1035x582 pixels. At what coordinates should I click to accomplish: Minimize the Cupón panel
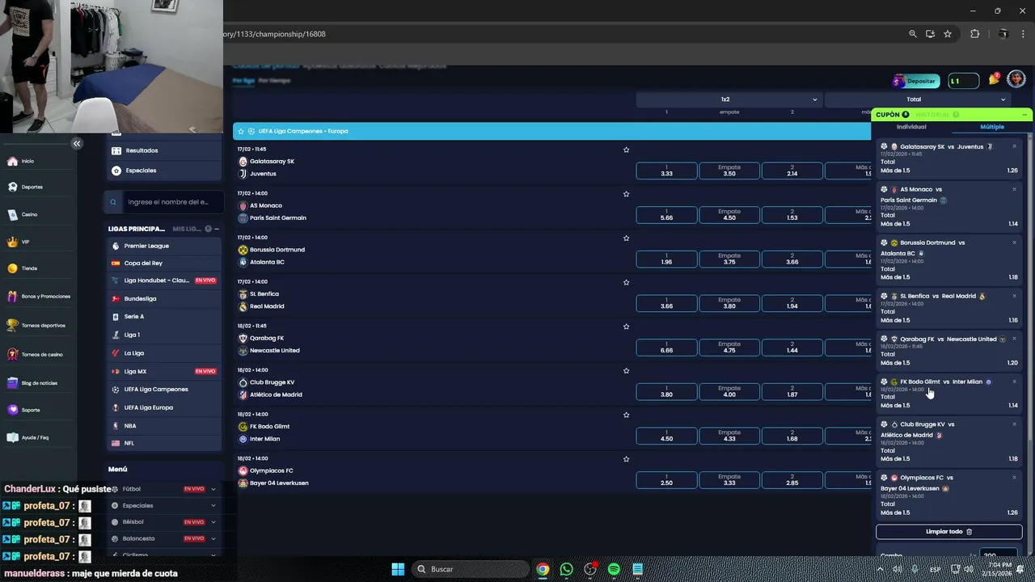coord(1024,115)
